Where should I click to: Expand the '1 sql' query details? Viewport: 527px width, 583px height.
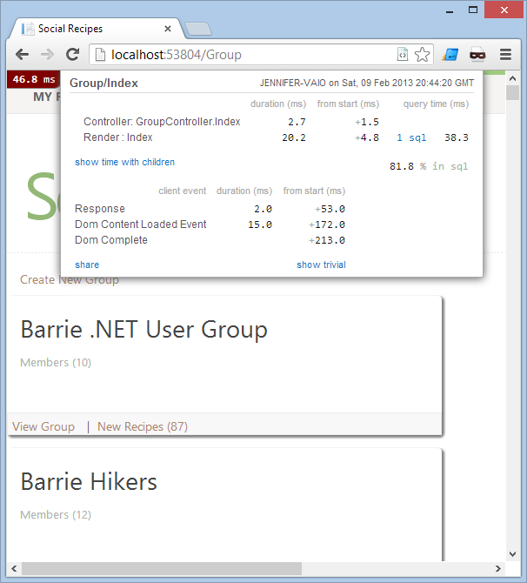pyautogui.click(x=411, y=137)
